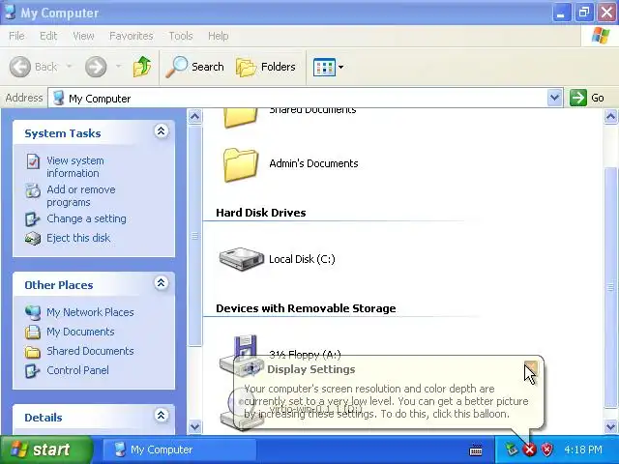This screenshot has width=619, height=464.
Task: Open Control Panel link
Action: coord(77,370)
